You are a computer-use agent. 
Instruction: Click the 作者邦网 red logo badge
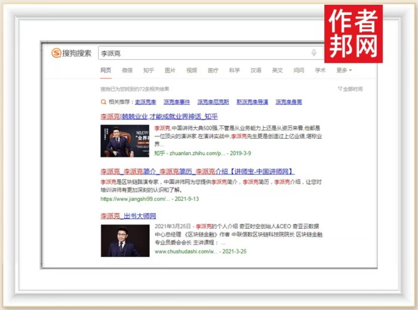pyautogui.click(x=353, y=34)
